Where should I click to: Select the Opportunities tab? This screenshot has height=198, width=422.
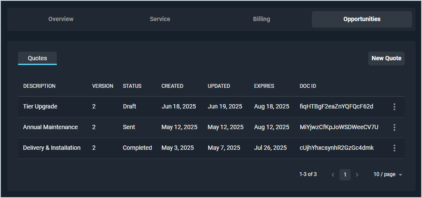362,19
